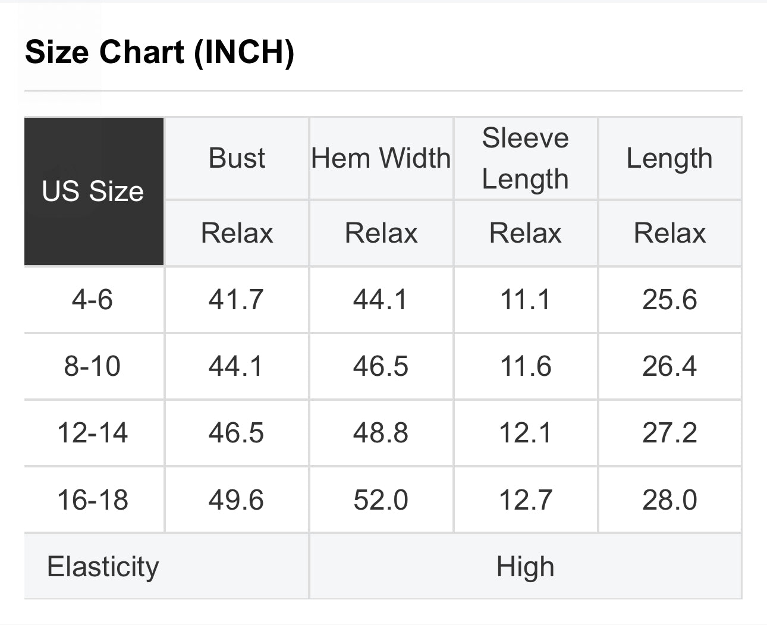This screenshot has width=767, height=625.
Task: Select length value 25.6 for size 4-6
Action: pos(669,299)
